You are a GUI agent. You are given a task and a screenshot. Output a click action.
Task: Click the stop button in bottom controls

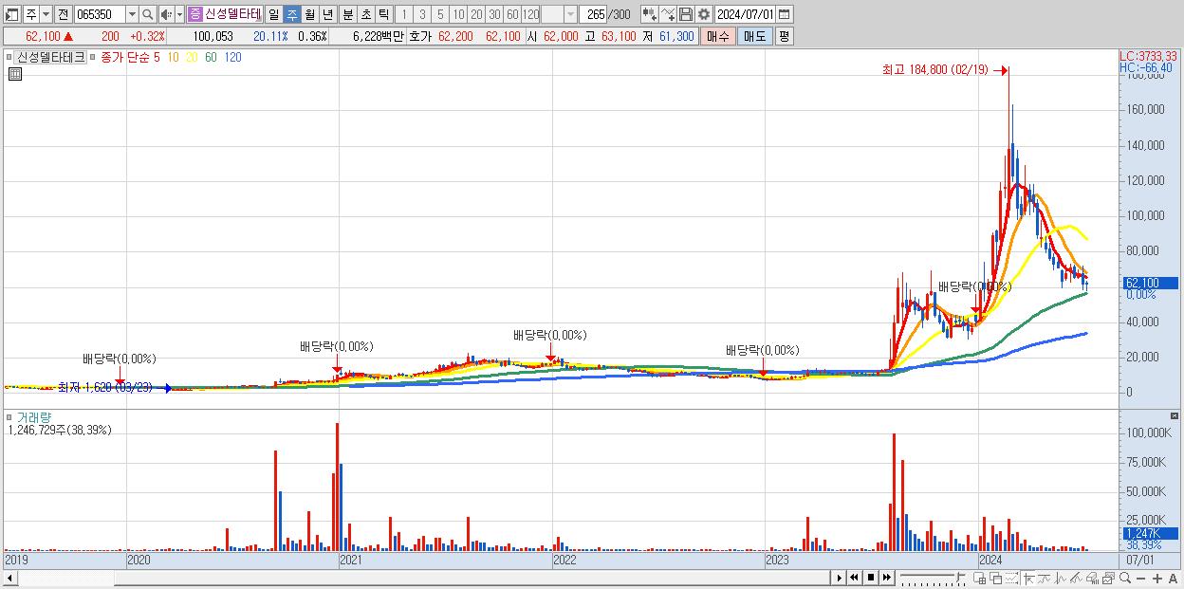click(x=871, y=578)
